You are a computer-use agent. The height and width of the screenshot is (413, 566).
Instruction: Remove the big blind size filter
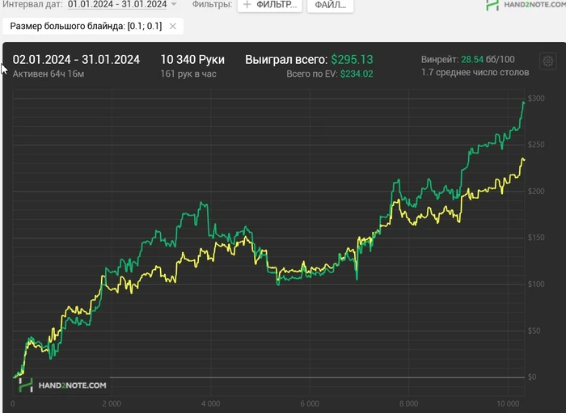(x=173, y=27)
